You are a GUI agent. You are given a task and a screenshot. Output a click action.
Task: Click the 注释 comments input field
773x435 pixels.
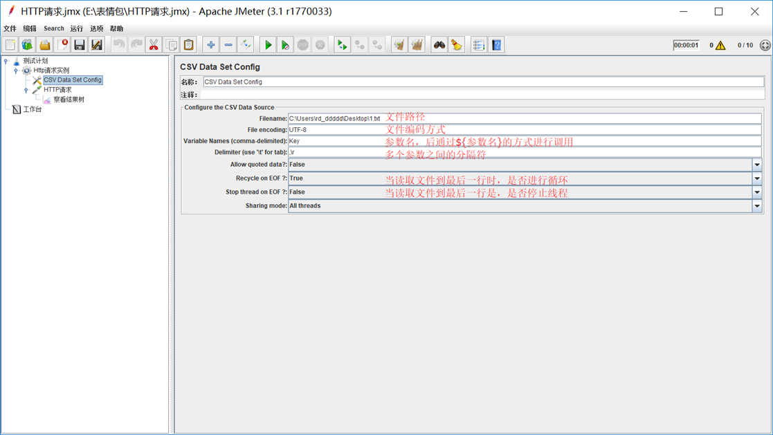click(x=484, y=95)
